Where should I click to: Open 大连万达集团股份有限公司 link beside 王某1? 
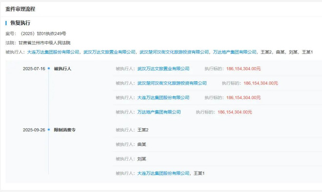click(x=163, y=174)
